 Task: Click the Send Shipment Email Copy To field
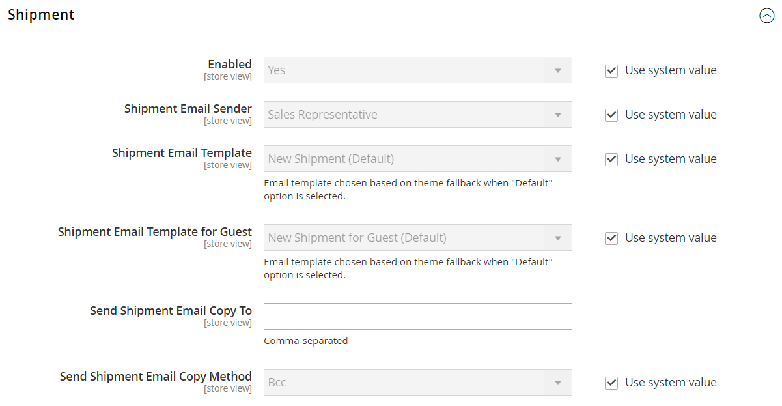point(417,317)
